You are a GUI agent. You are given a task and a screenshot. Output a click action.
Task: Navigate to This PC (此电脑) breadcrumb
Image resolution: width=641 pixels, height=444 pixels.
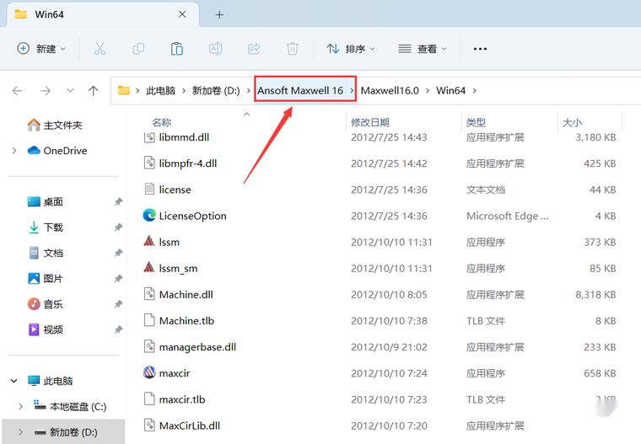click(160, 91)
